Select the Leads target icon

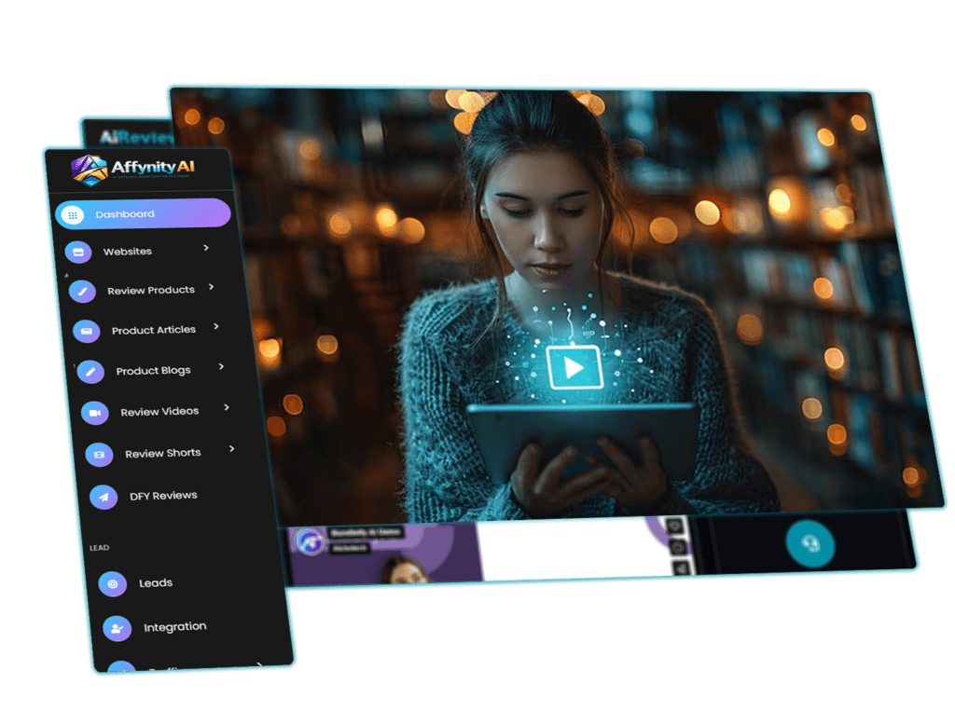pos(112,583)
